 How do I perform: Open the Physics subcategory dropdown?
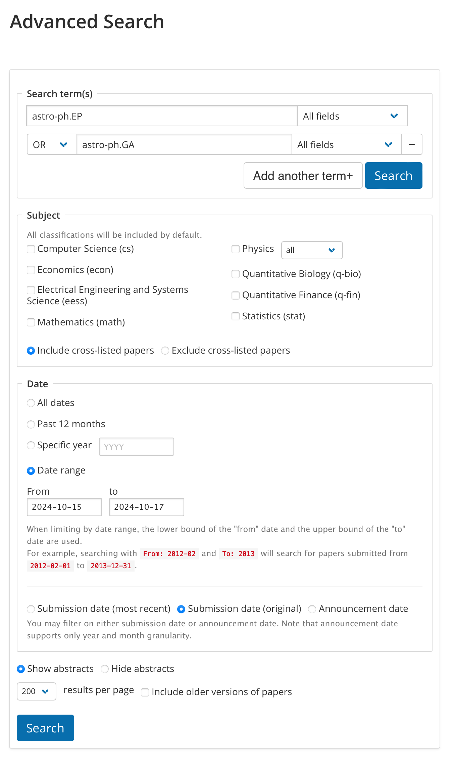[311, 250]
